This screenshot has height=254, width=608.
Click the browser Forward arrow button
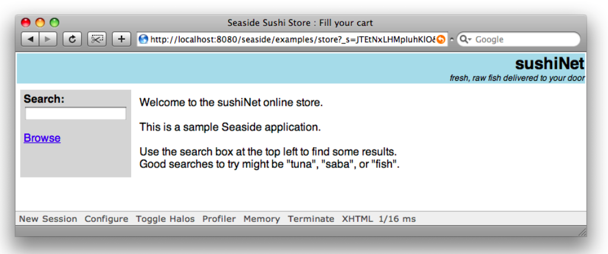pos(47,39)
